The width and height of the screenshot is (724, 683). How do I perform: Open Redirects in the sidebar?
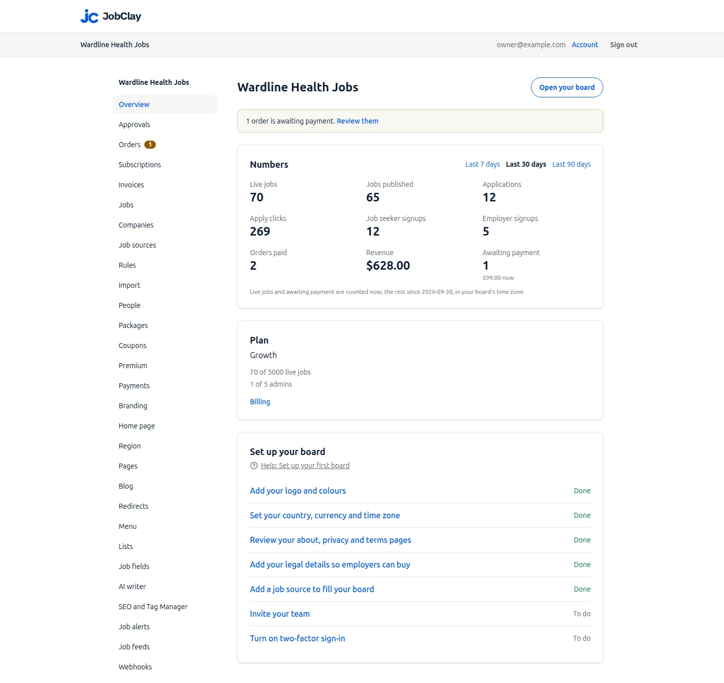[165, 506]
